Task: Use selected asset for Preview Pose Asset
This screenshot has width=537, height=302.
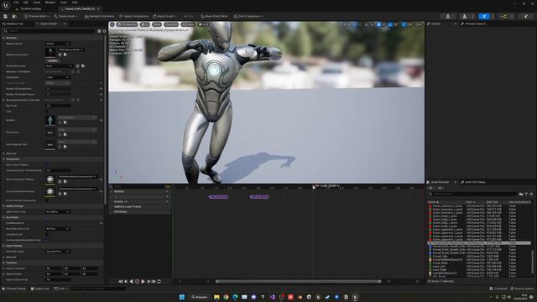Action: [x=78, y=65]
